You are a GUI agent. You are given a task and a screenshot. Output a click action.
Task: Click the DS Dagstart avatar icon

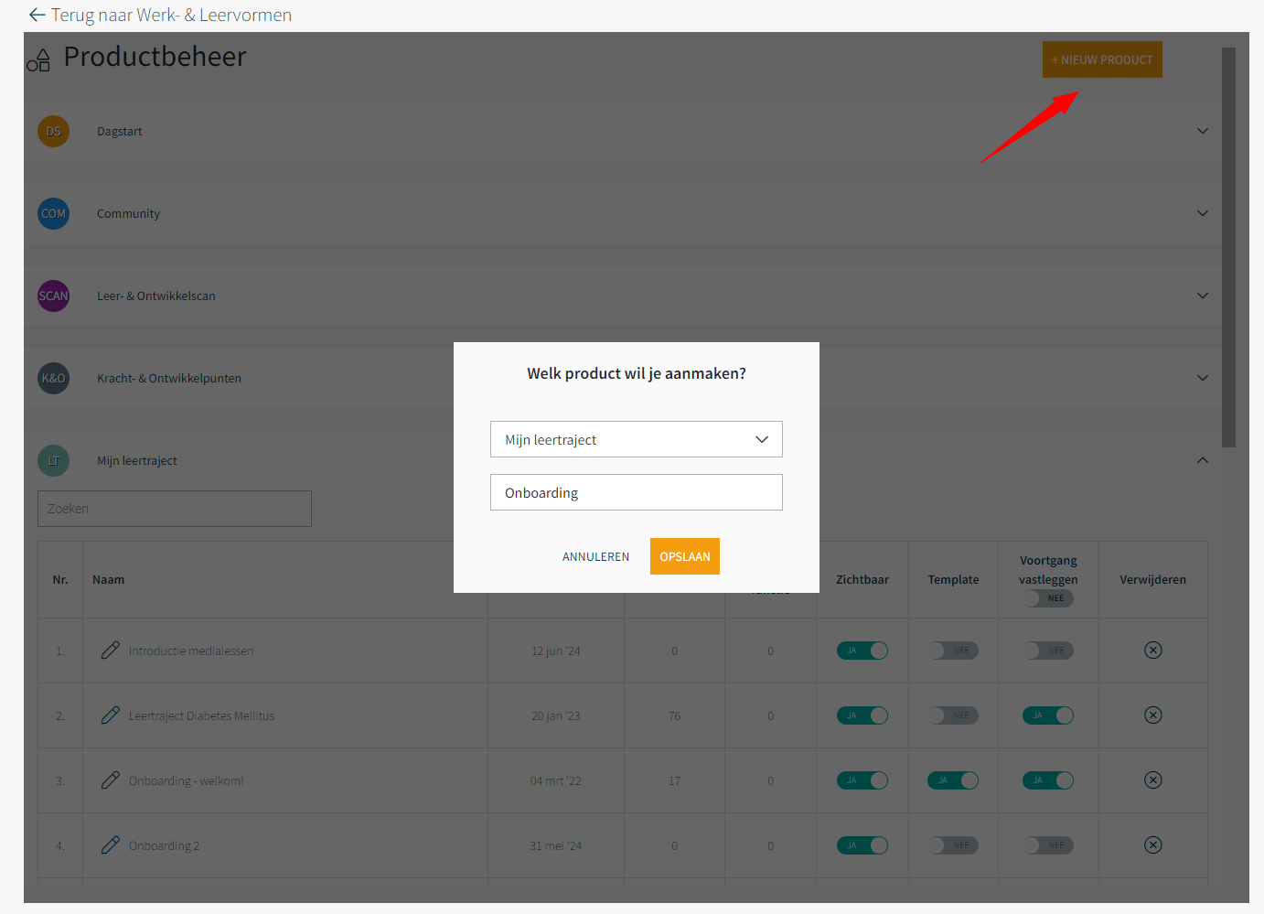tap(53, 131)
